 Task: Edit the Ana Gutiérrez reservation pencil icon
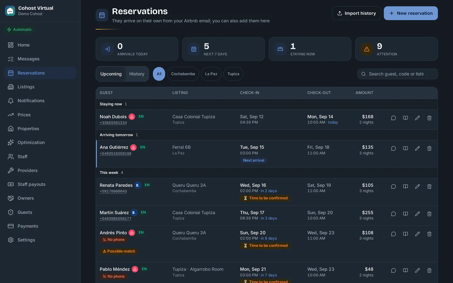click(417, 148)
